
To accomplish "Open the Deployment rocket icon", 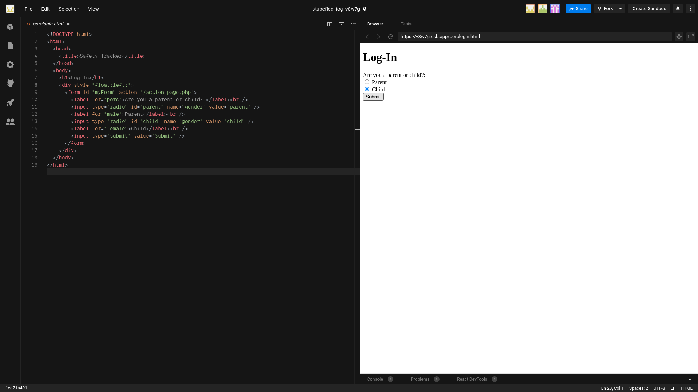I will [10, 102].
